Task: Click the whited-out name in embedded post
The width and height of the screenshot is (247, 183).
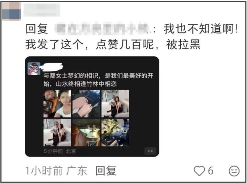Action: 51,67
